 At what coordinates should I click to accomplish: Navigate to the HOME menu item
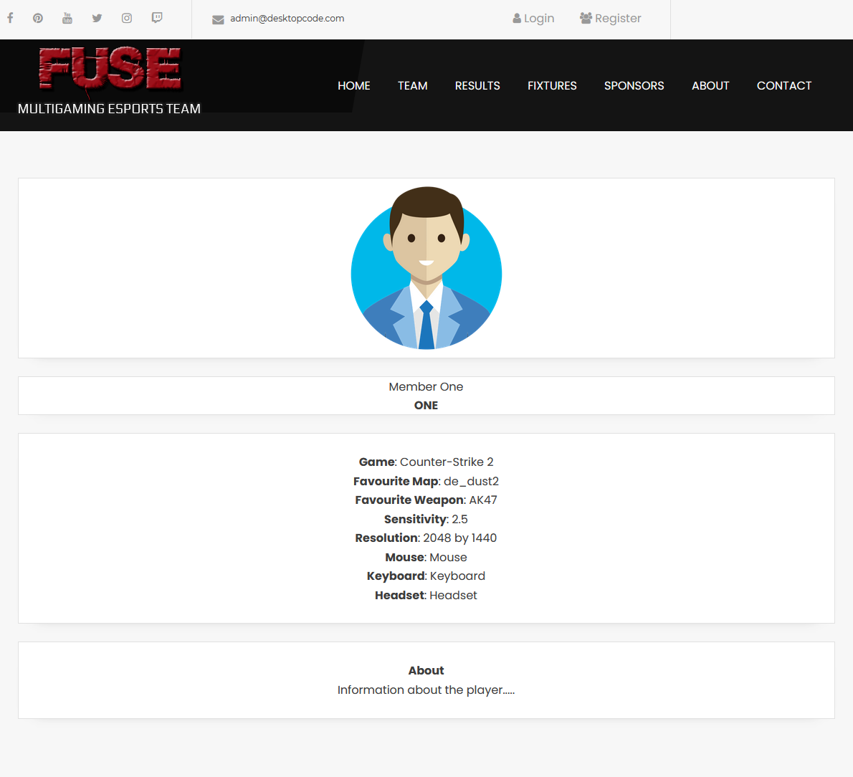(354, 86)
